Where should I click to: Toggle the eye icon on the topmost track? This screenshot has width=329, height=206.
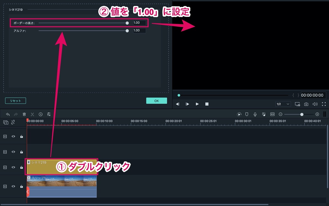pyautogui.click(x=13, y=136)
